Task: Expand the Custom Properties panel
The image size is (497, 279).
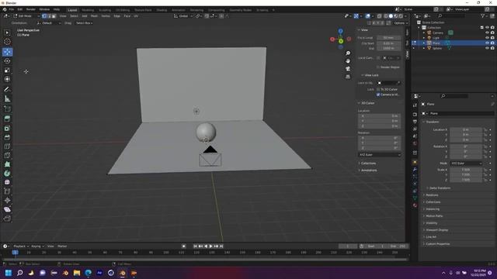Action: coord(437,244)
